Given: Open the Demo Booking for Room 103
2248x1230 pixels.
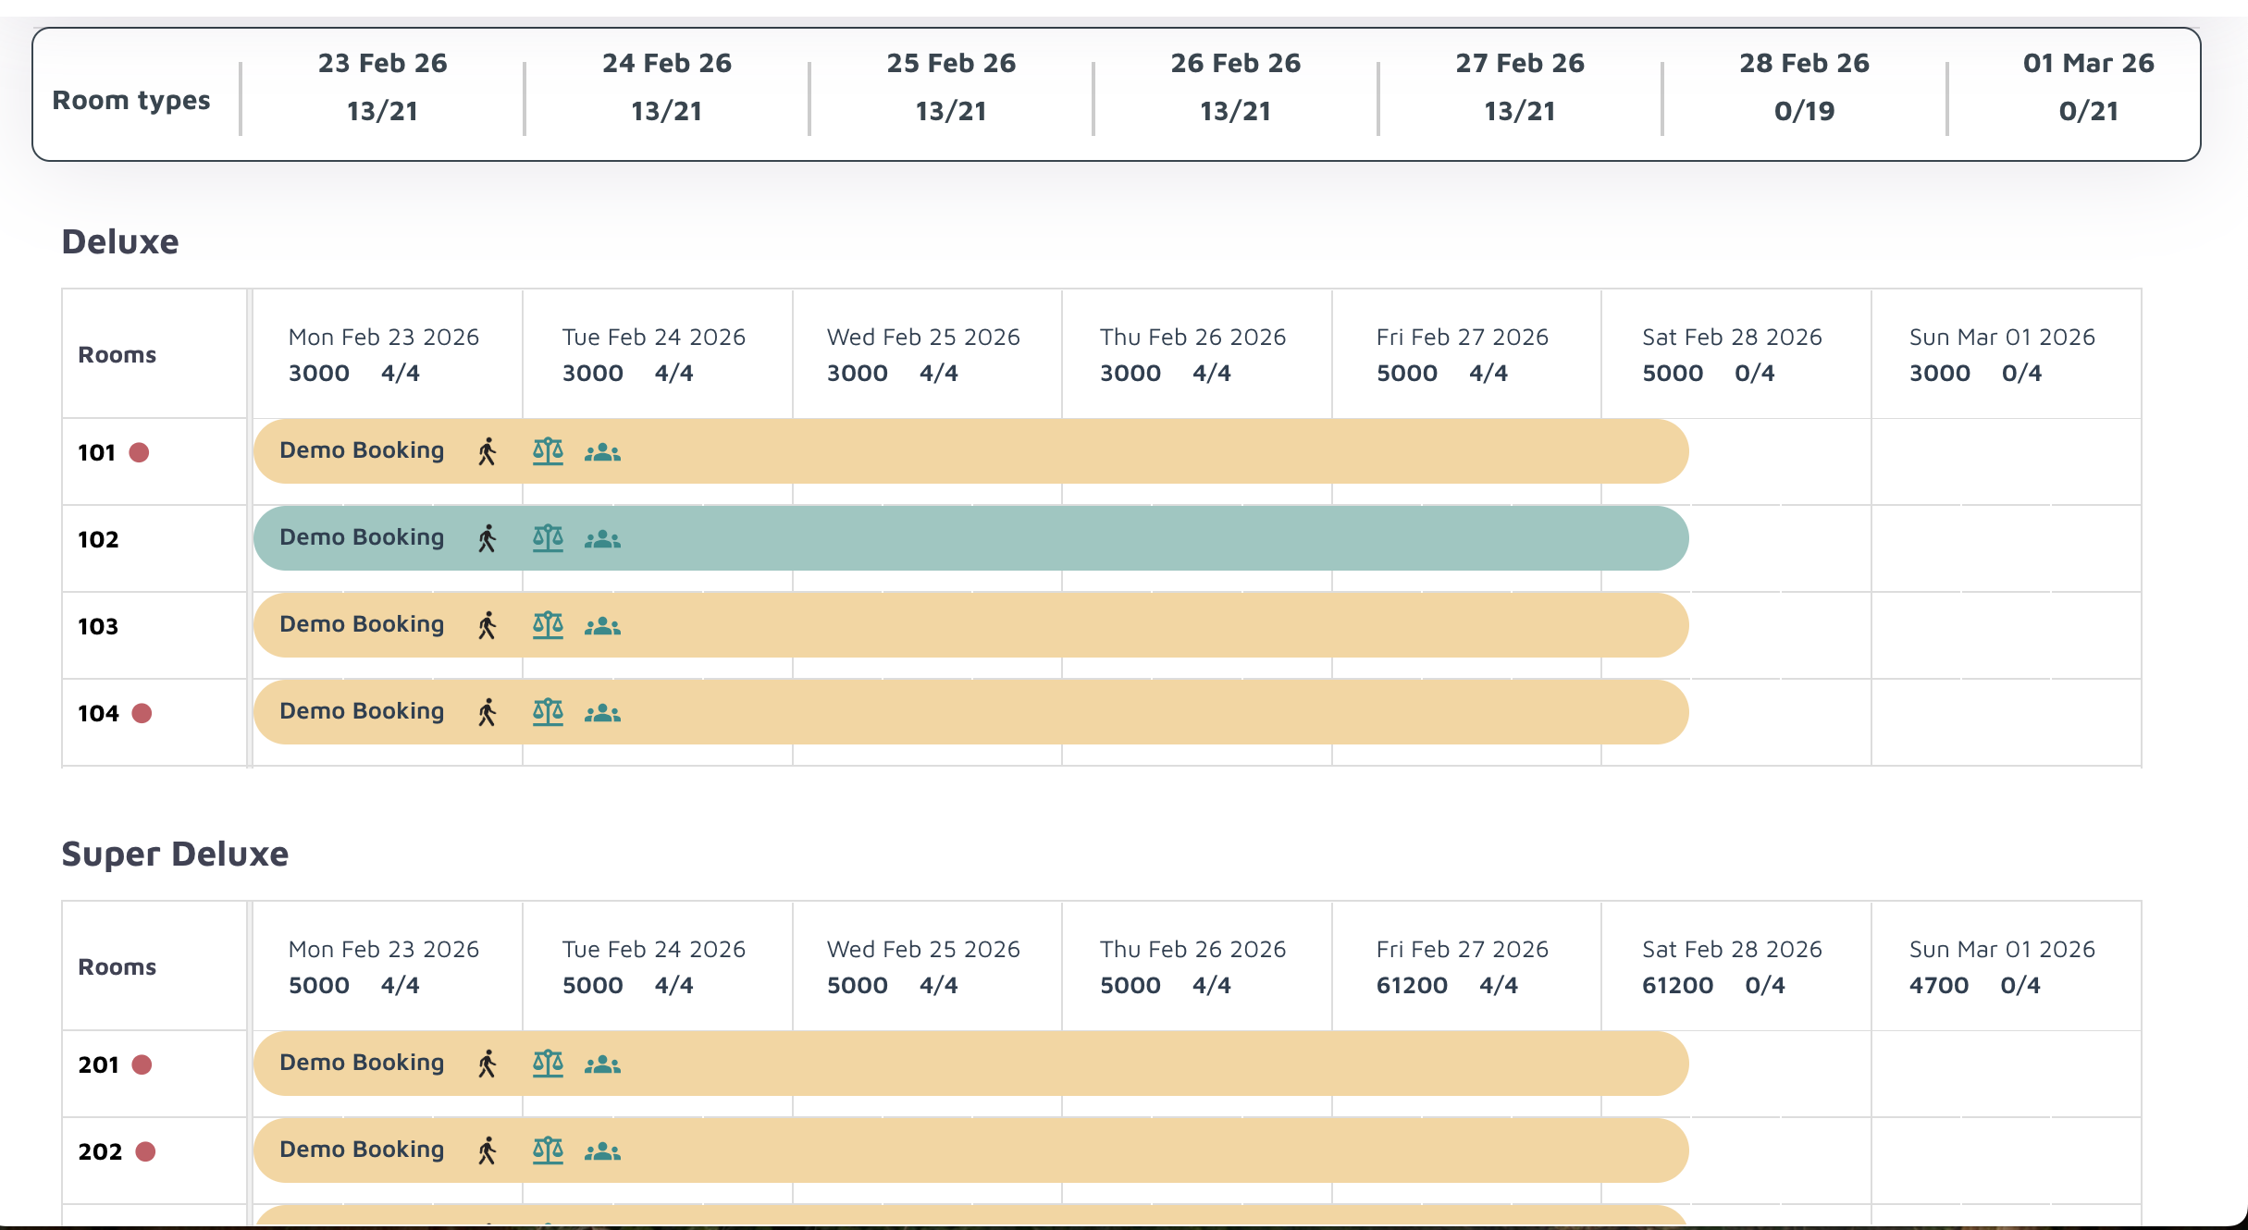Looking at the screenshot, I should pos(362,624).
